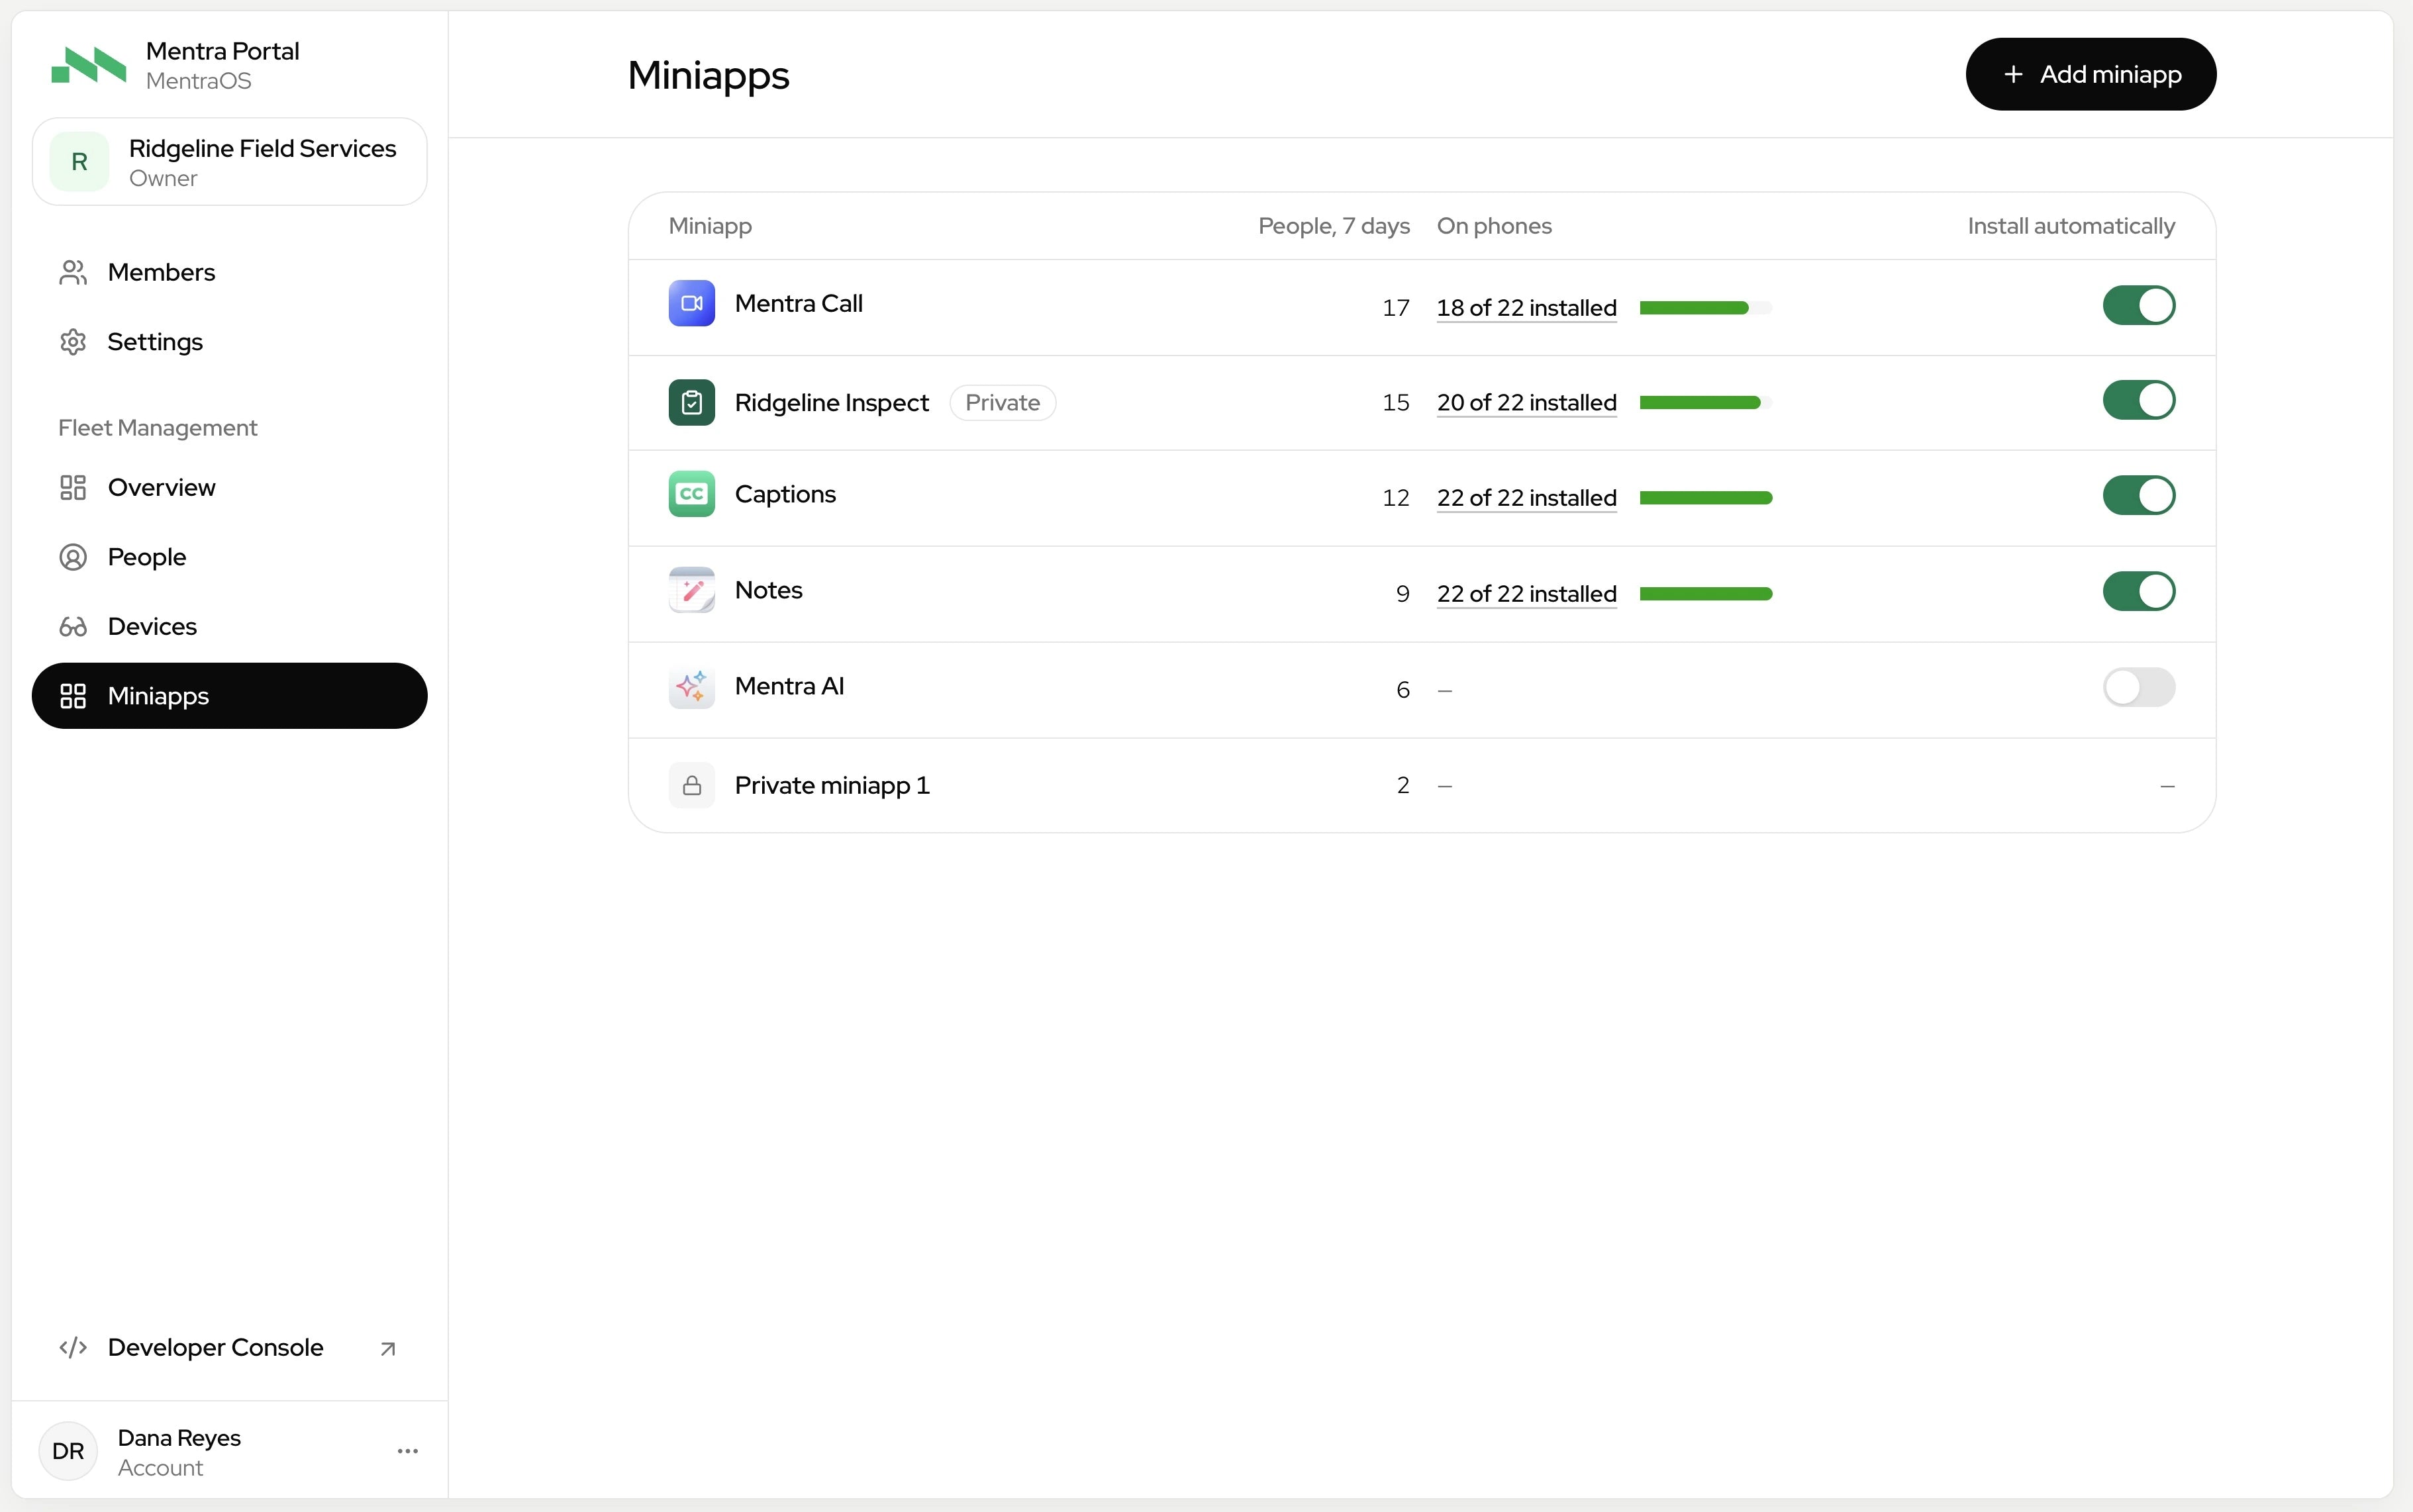Open the three-dot account menu for Dana Reyes
This screenshot has height=1512, width=2413.
point(408,1451)
